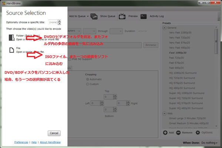Select the Super HQ 480p30 Surround preset
The height and width of the screenshot is (148, 222).
(x=186, y=108)
